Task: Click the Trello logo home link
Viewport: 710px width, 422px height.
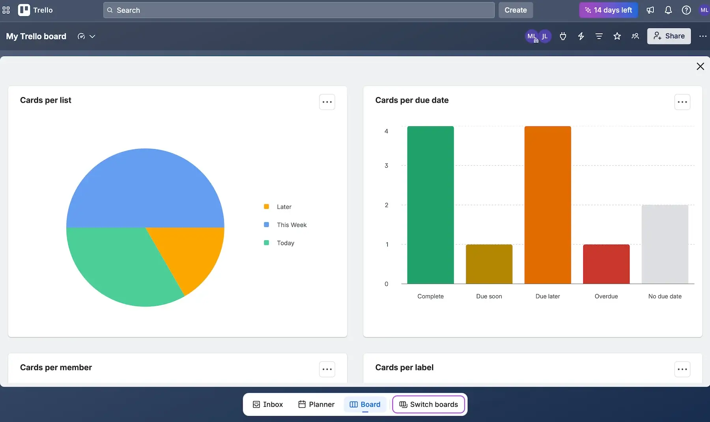Action: tap(35, 10)
